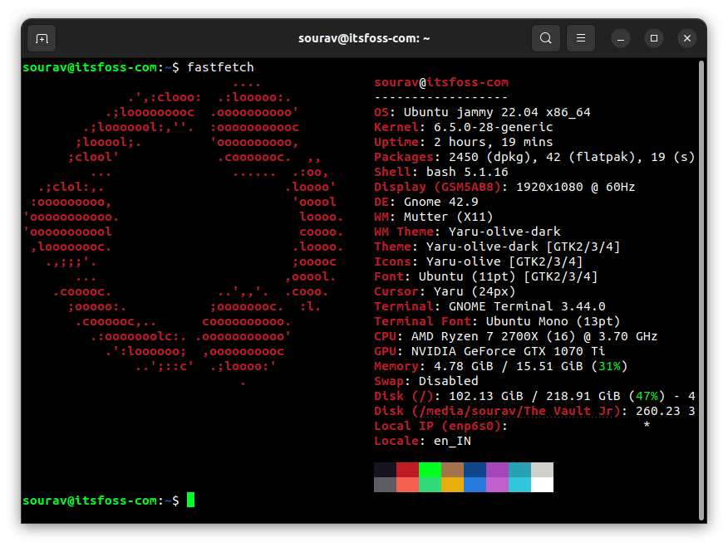The height and width of the screenshot is (547, 728).
Task: Close the terminal window
Action: tap(686, 38)
